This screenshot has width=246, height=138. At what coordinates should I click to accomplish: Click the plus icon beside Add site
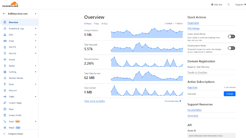click(212, 5)
